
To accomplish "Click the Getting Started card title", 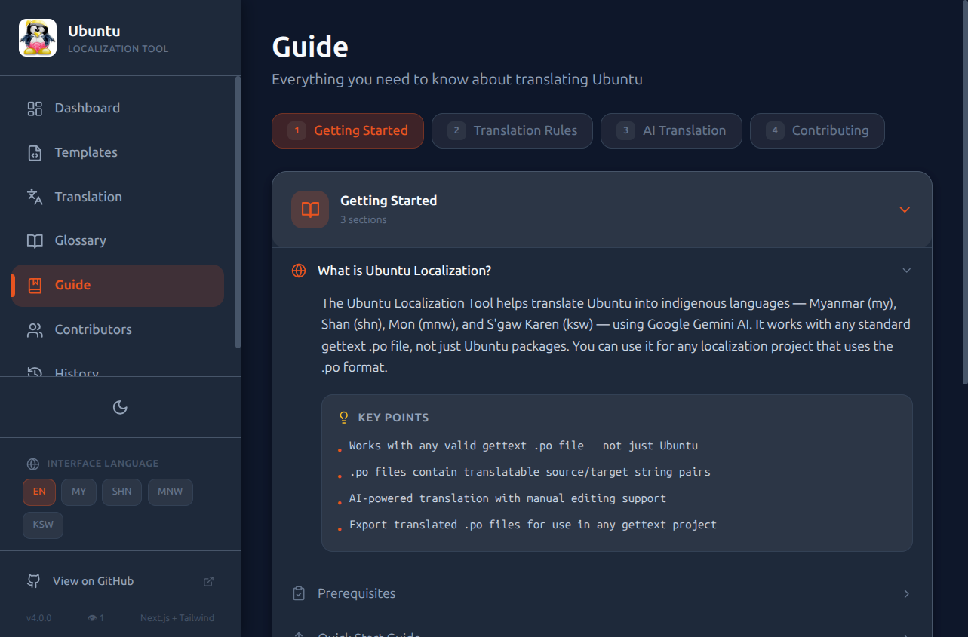I will pos(389,201).
